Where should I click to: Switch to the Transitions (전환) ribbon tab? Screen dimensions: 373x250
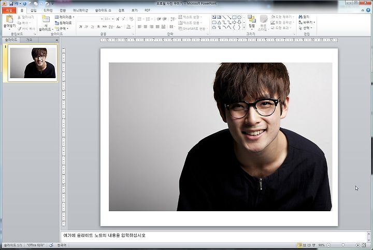pos(63,10)
